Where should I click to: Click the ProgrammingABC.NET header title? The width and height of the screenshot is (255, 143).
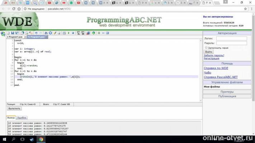click(x=124, y=20)
